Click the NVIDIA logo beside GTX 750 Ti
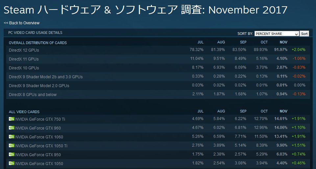 tap(12, 119)
